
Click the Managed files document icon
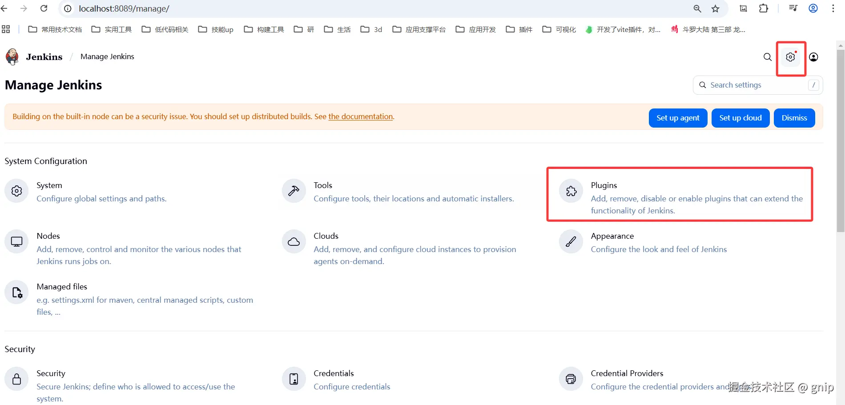(x=16, y=293)
